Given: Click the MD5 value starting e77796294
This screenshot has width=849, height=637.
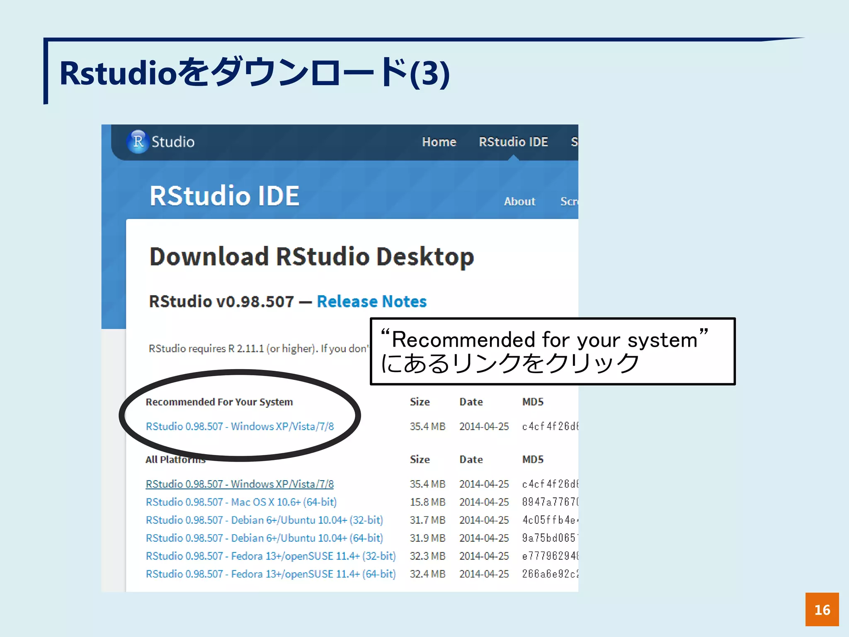Looking at the screenshot, I should (x=550, y=556).
